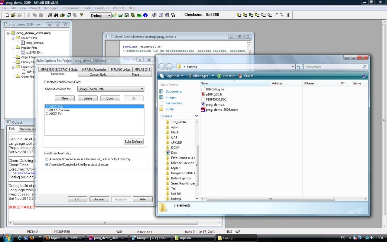Click the falling-edge reset icon in PICkit toolbar
This screenshot has width=387, height=242.
(x=282, y=15)
